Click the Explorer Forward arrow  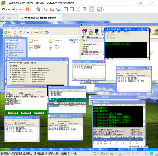15,32
